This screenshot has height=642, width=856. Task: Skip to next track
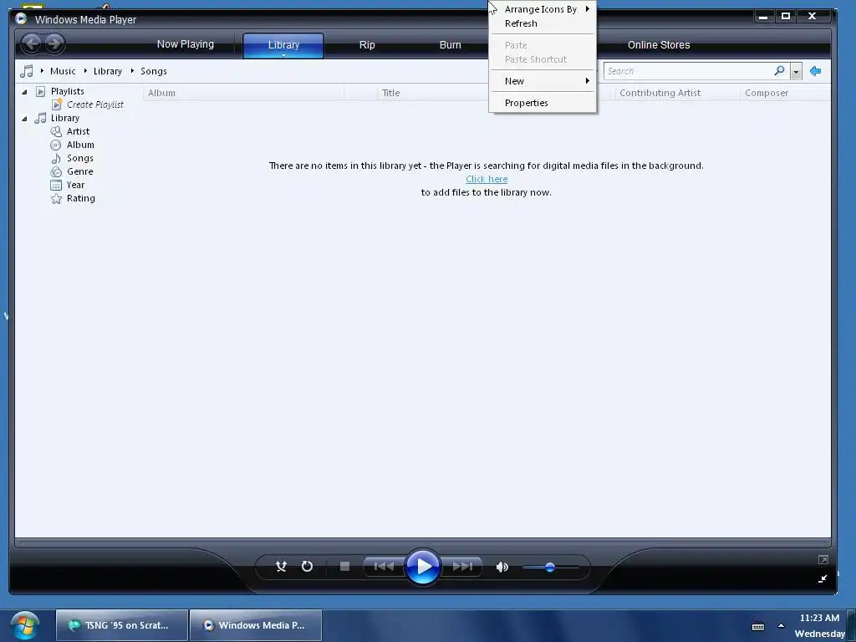click(x=461, y=567)
